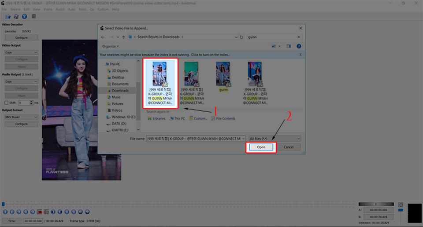Expand the address bar history dropdown

click(x=236, y=37)
